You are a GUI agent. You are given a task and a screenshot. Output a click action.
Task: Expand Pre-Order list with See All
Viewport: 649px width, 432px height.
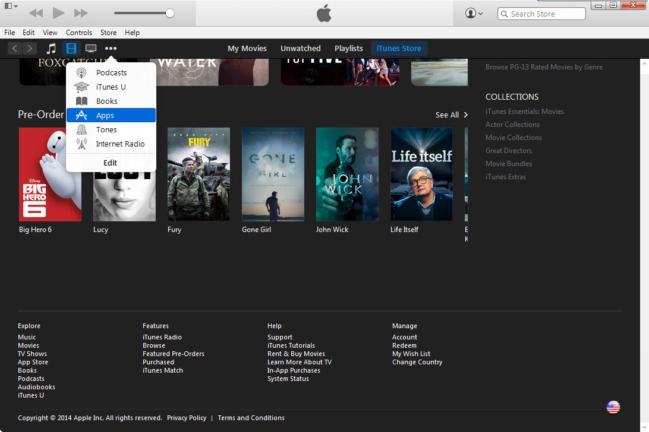[x=451, y=115]
